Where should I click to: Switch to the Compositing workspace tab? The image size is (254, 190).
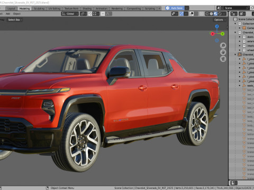pyautogui.click(x=134, y=8)
